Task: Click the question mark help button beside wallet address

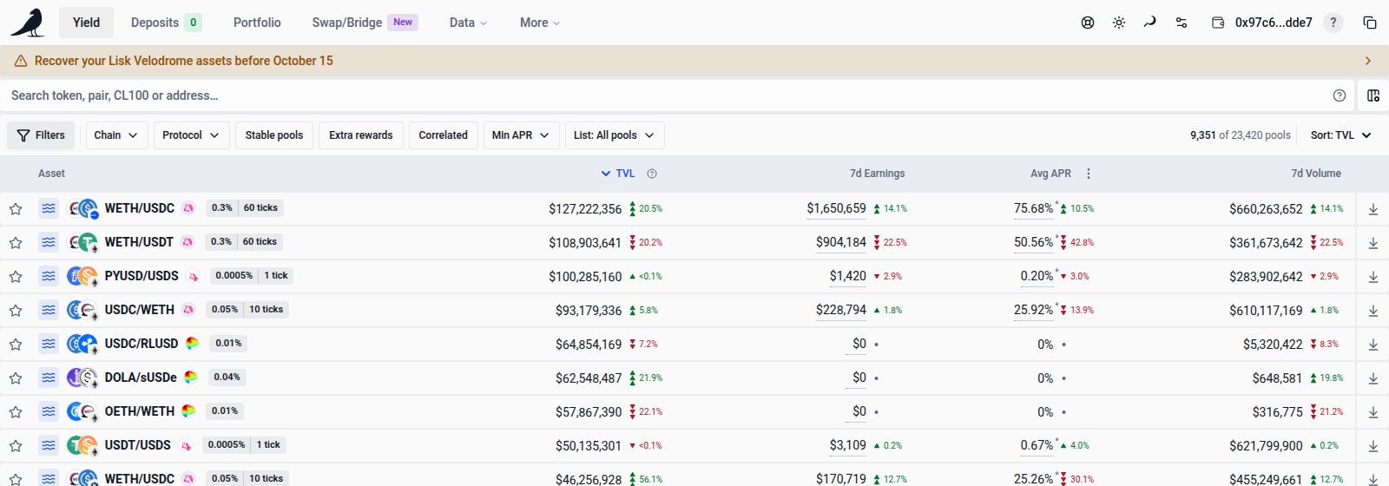Action: (x=1333, y=23)
